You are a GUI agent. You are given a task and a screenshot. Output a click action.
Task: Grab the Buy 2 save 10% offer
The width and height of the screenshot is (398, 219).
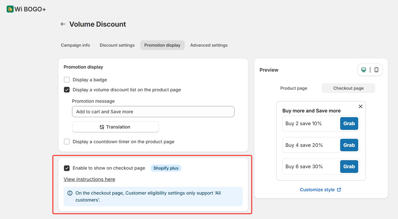tap(349, 123)
